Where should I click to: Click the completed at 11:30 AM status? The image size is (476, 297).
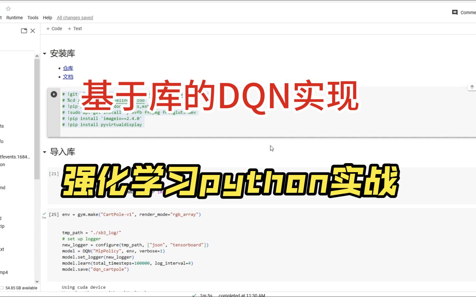pos(242,295)
